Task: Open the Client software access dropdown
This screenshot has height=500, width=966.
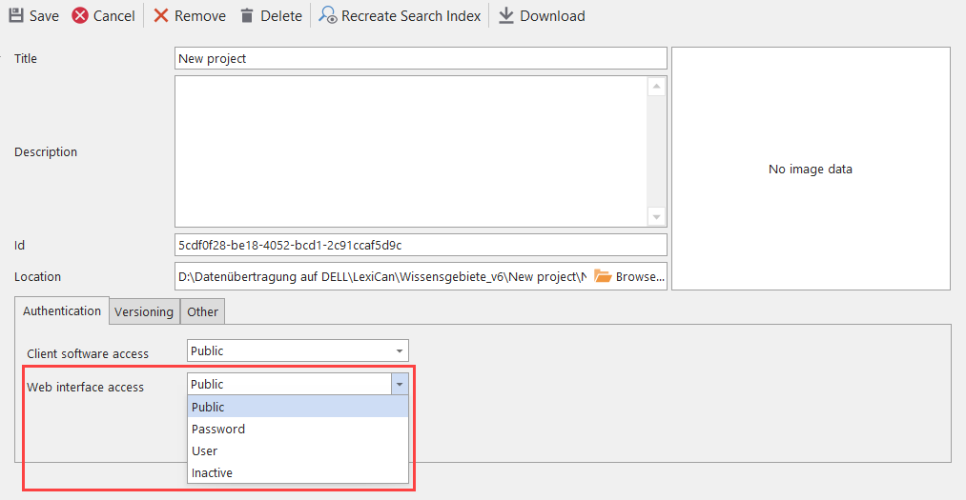Action: click(399, 350)
